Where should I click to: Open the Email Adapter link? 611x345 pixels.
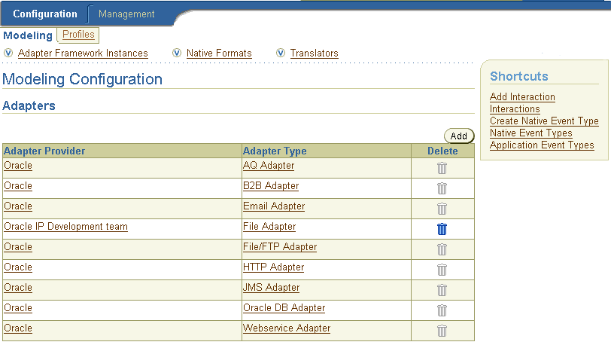click(x=274, y=206)
